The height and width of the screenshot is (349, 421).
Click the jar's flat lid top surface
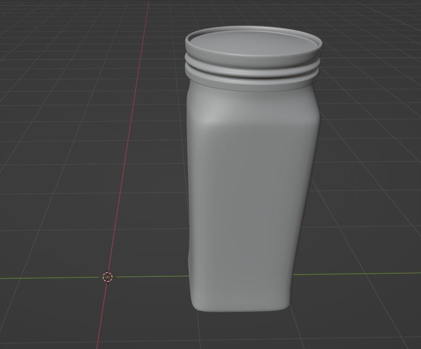click(252, 44)
